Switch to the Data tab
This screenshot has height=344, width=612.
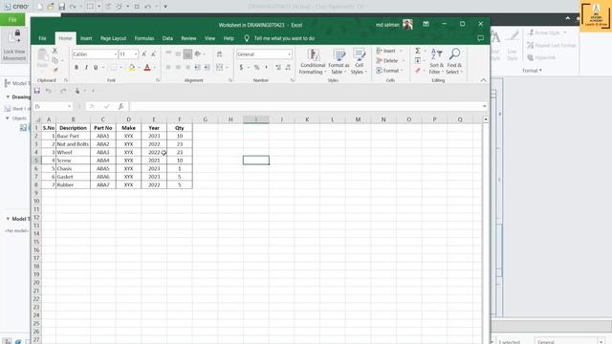coord(167,38)
